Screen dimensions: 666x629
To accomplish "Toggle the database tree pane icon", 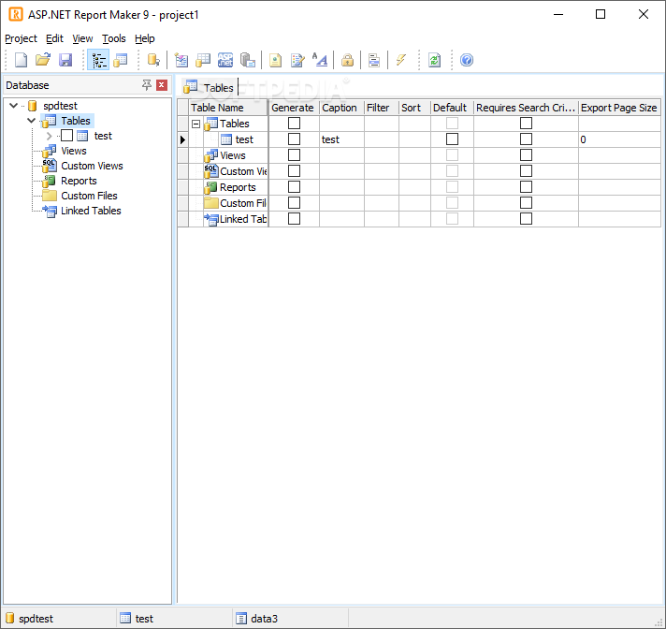I will click(98, 60).
